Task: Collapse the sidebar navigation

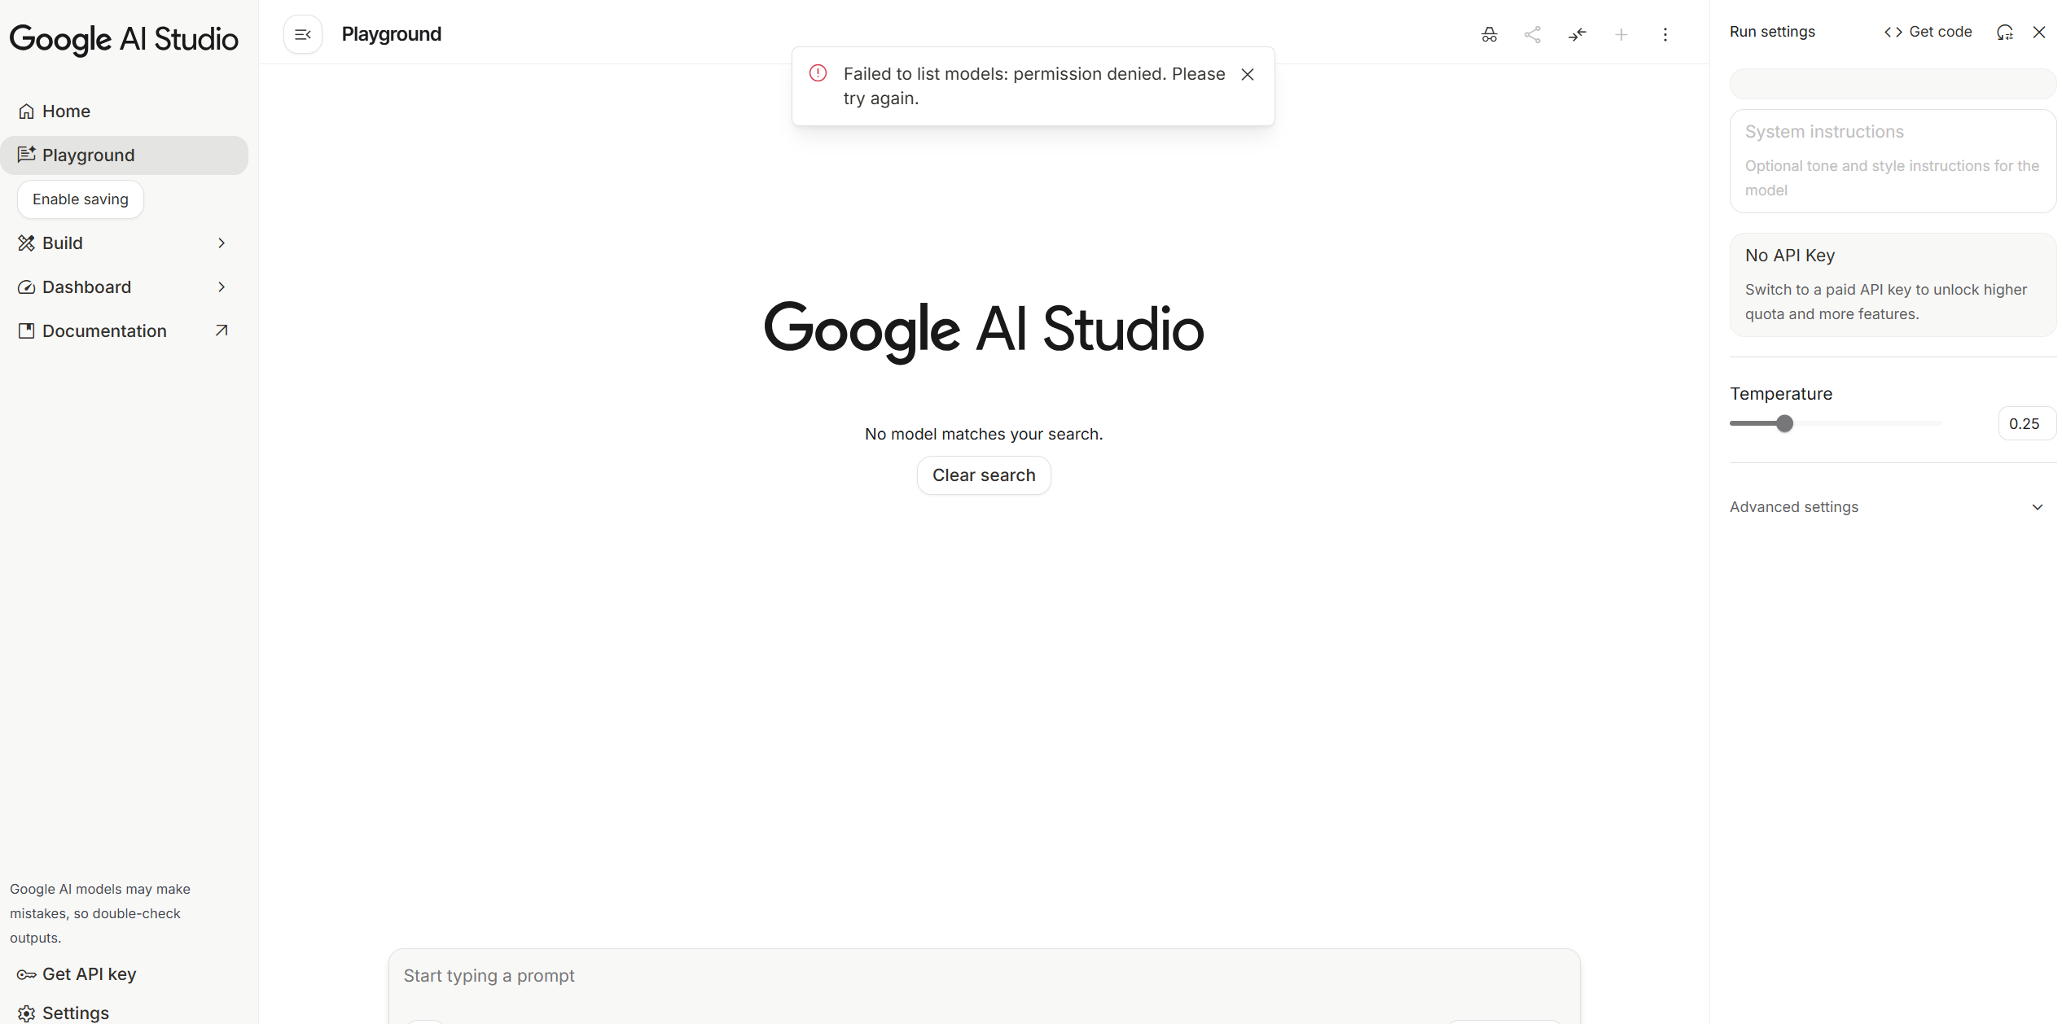Action: point(302,34)
